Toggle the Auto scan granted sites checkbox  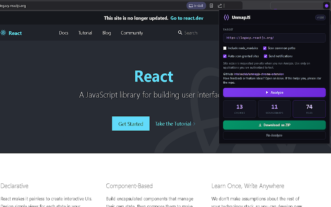point(225,56)
